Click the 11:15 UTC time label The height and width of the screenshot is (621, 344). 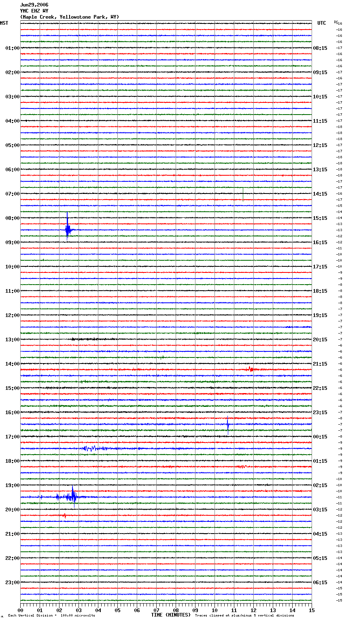point(320,121)
